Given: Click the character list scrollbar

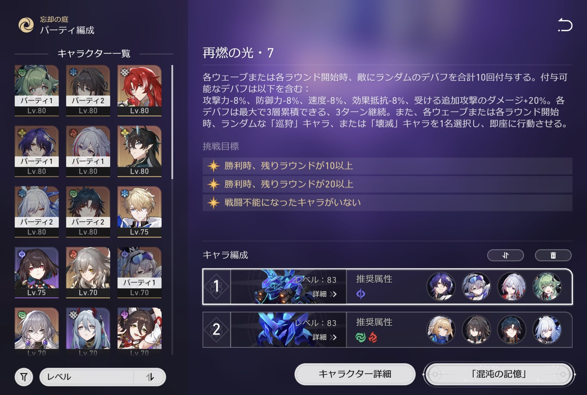Looking at the screenshot, I should pyautogui.click(x=172, y=122).
